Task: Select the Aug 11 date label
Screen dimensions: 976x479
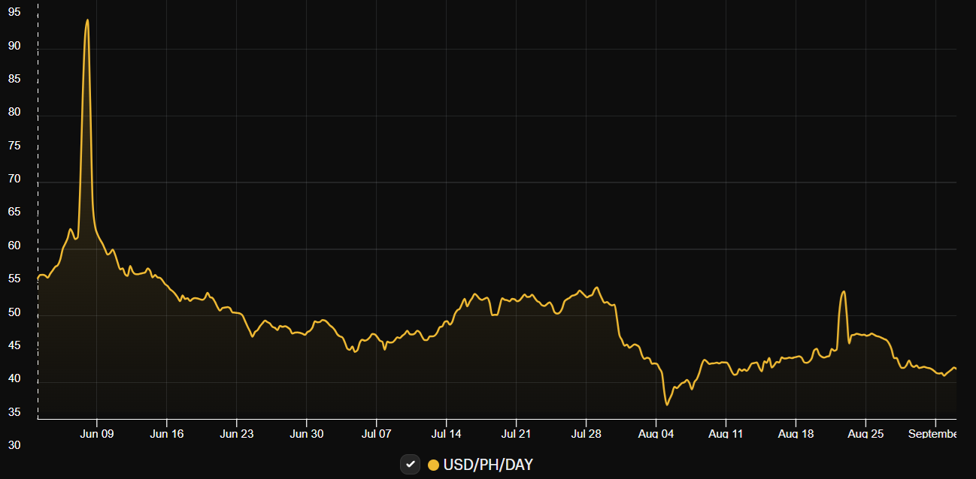Action: [x=726, y=434]
